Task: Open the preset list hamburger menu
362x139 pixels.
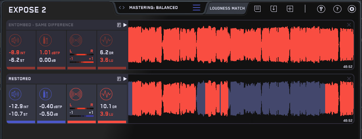Action: [x=197, y=8]
